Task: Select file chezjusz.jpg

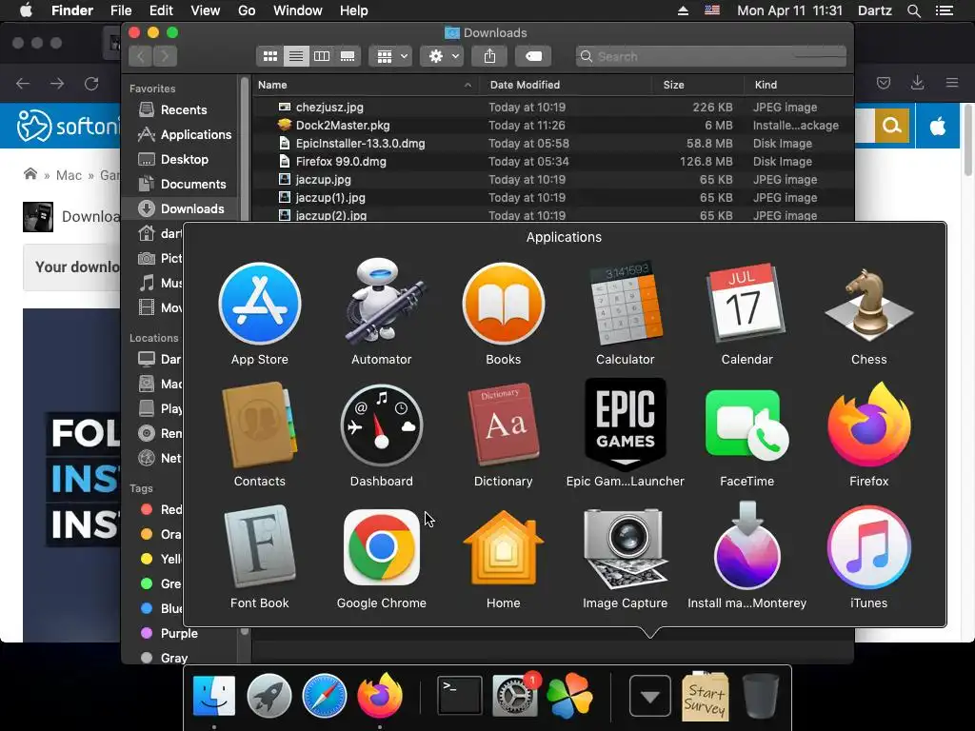Action: point(552,107)
